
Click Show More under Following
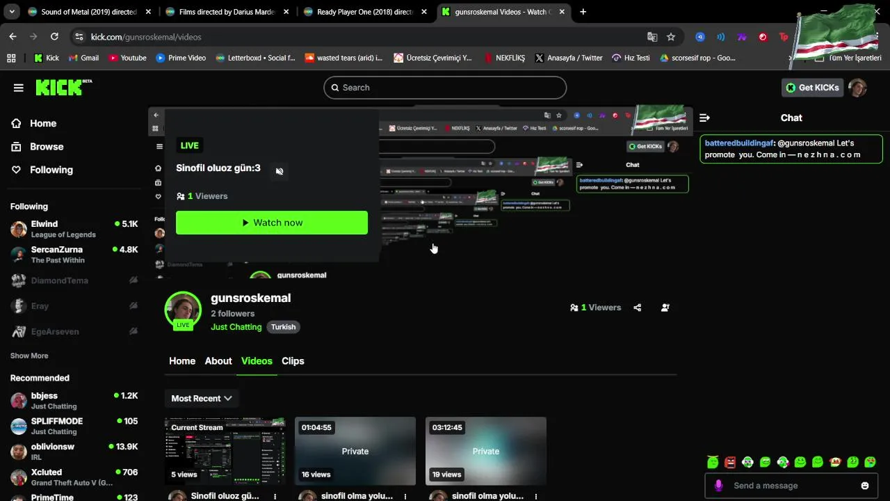click(x=29, y=356)
